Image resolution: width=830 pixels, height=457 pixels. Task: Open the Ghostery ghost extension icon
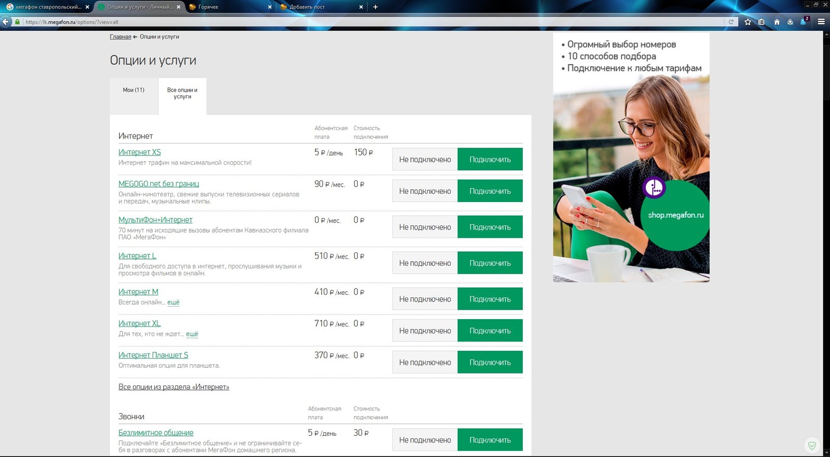[804, 21]
